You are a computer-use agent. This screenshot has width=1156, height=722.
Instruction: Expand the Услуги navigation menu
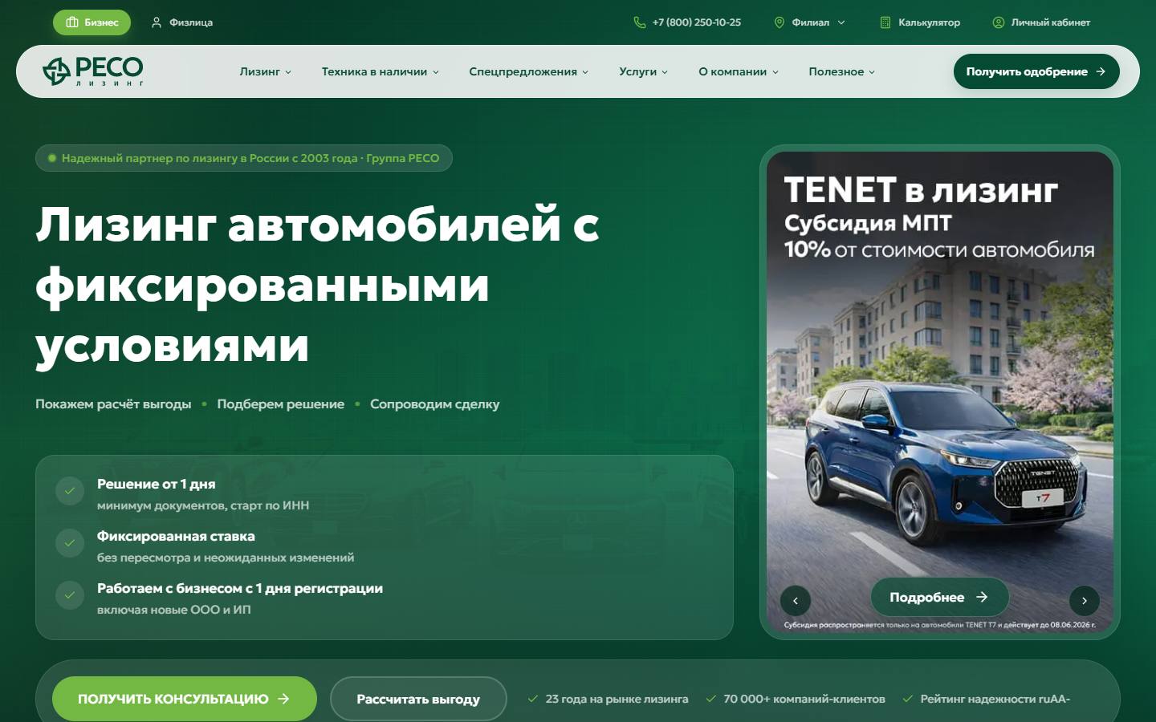tap(644, 71)
